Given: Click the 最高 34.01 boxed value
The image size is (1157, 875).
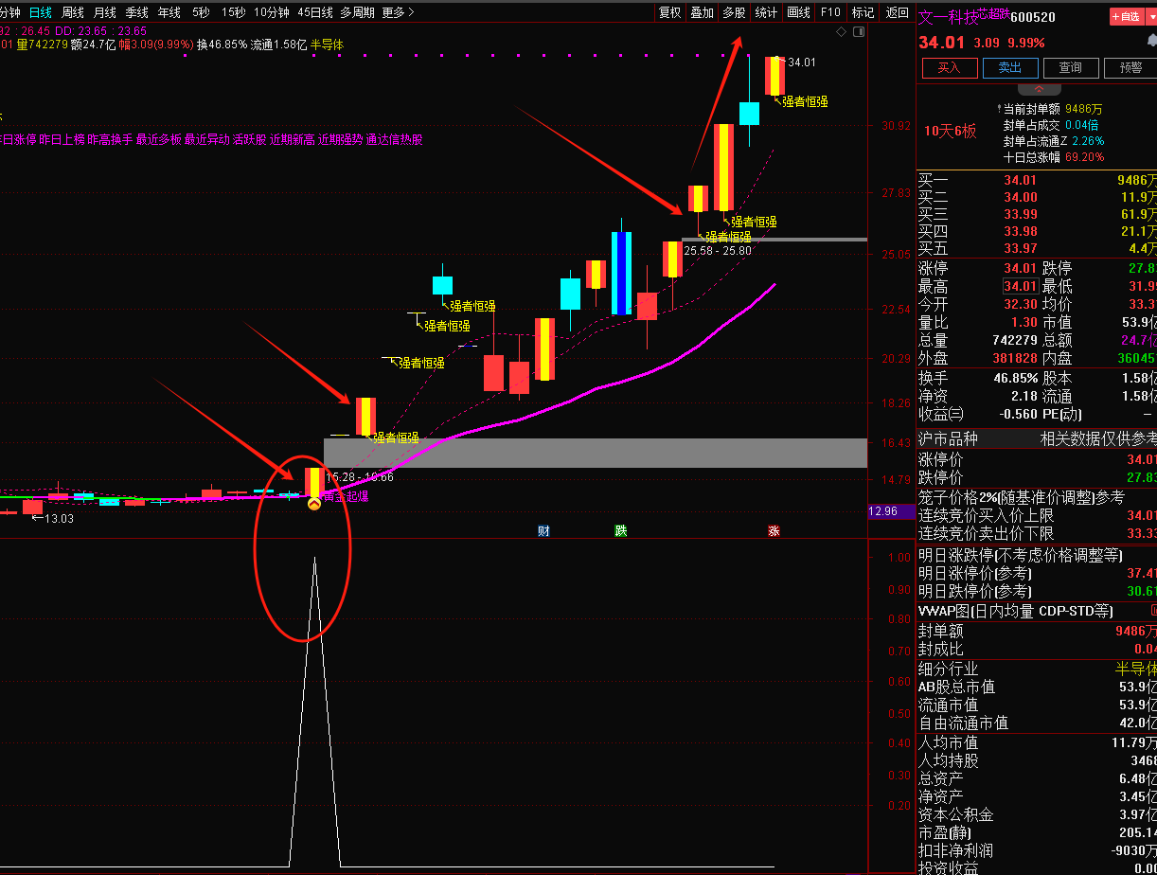Looking at the screenshot, I should (x=1020, y=286).
